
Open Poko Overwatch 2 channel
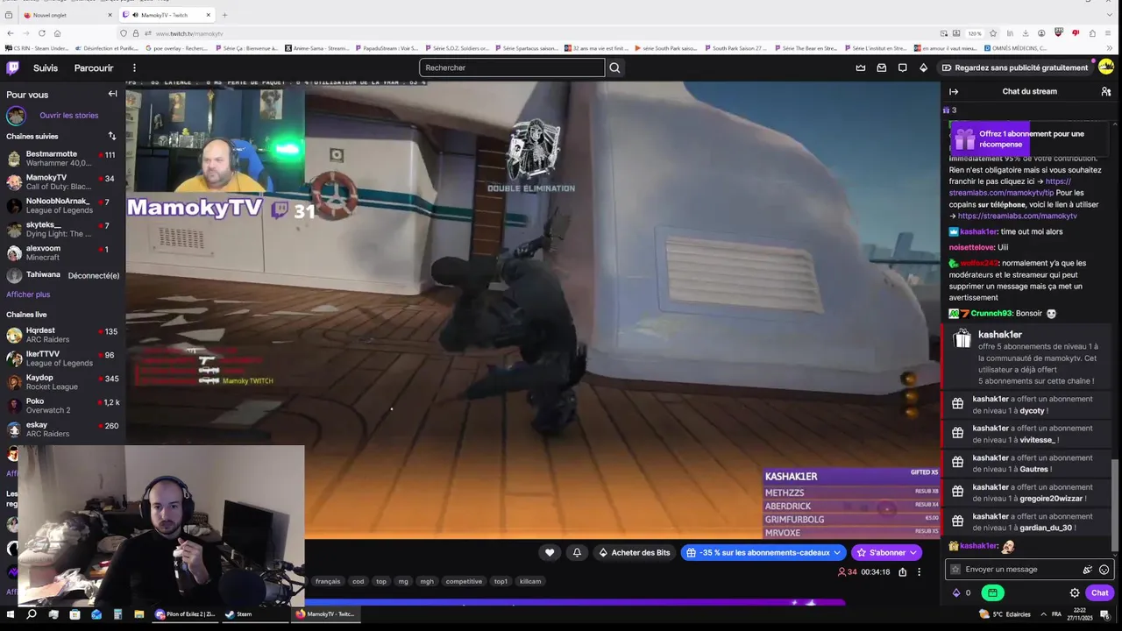tap(61, 406)
